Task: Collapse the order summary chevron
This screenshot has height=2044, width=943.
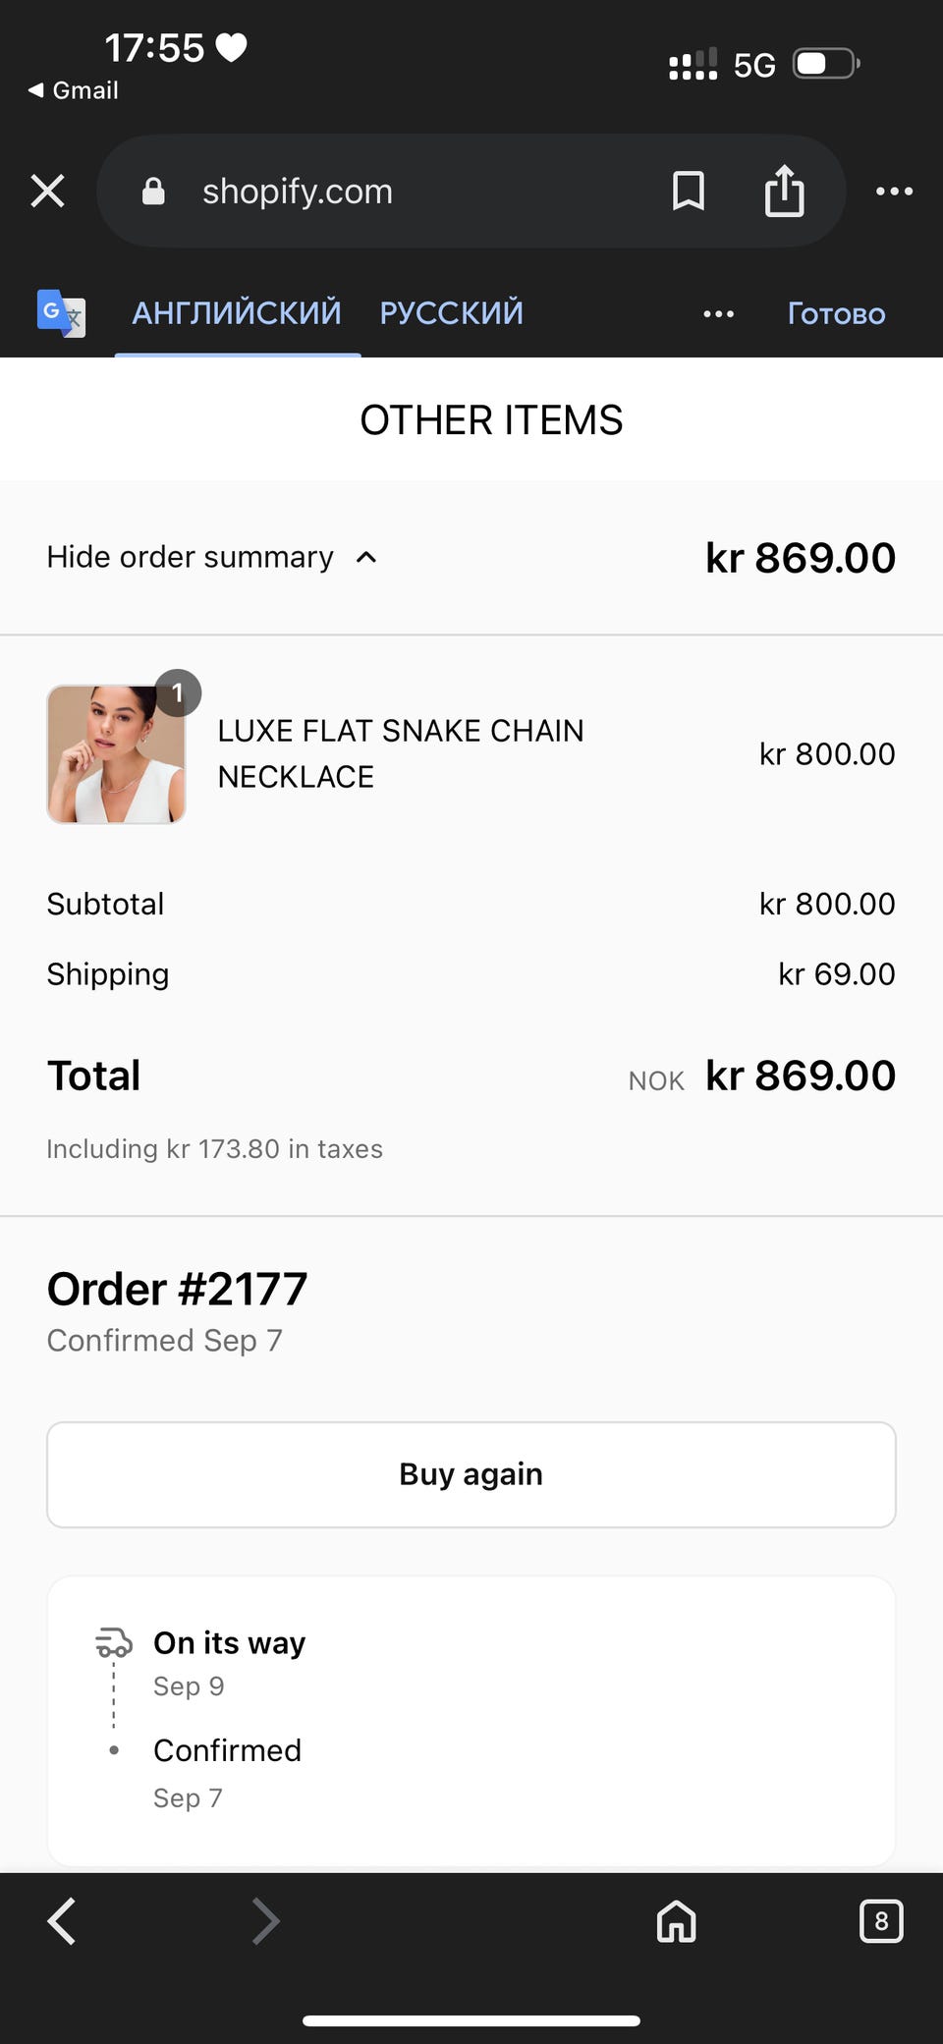Action: (366, 558)
